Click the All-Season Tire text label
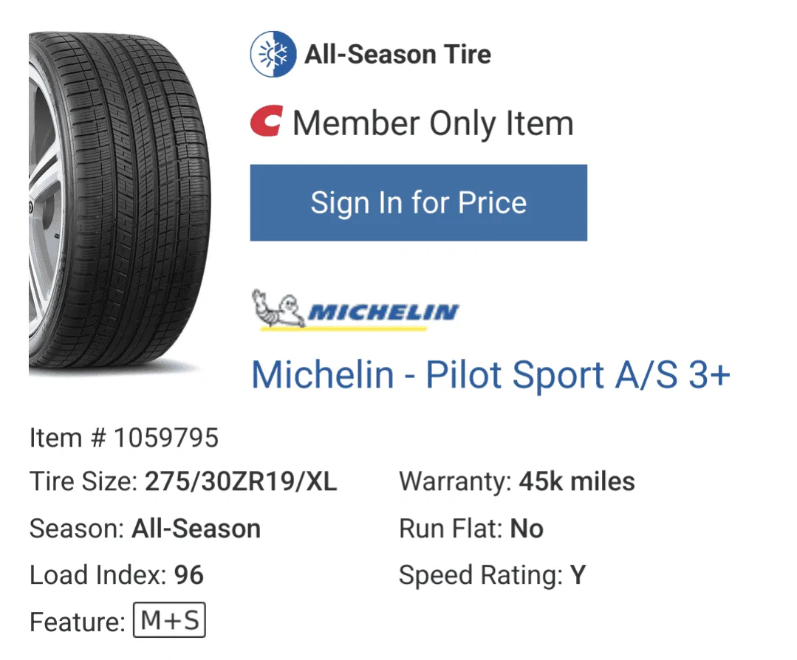This screenshot has width=797, height=660. tap(399, 52)
